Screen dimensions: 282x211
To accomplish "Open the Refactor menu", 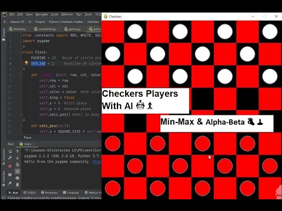I will [67, 15].
